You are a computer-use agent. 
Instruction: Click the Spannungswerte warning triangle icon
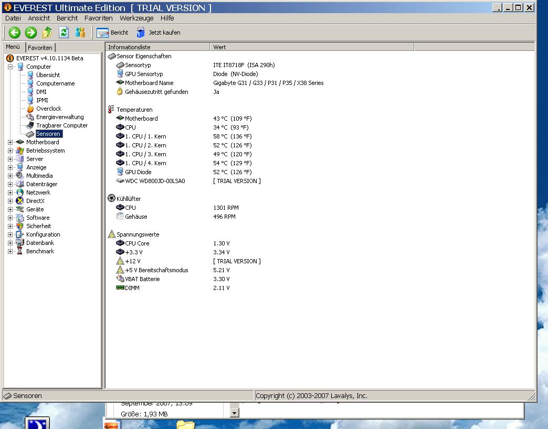[111, 234]
